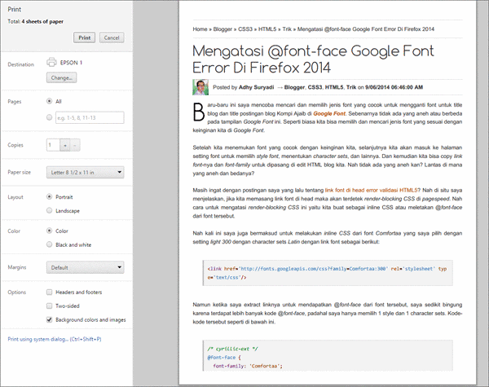Click the Trik breadcrumb link
Screen dimensions: 489x387
[x=287, y=29]
